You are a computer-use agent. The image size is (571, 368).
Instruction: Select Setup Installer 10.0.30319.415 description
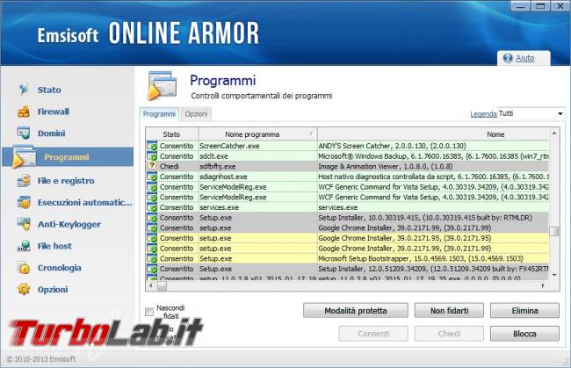click(425, 218)
